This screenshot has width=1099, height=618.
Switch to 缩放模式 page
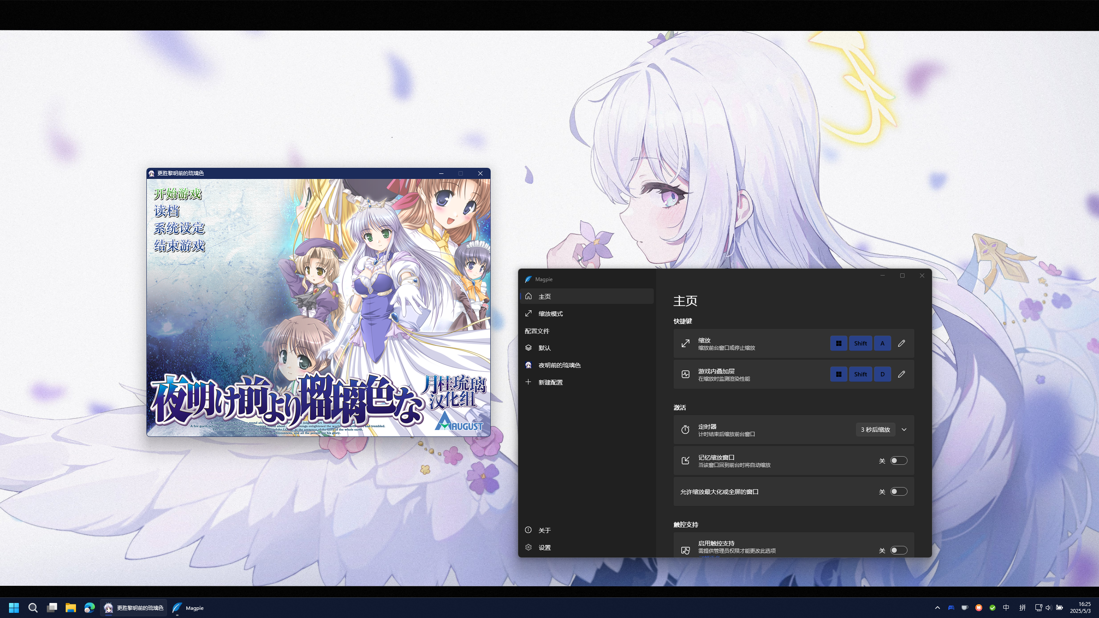550,314
